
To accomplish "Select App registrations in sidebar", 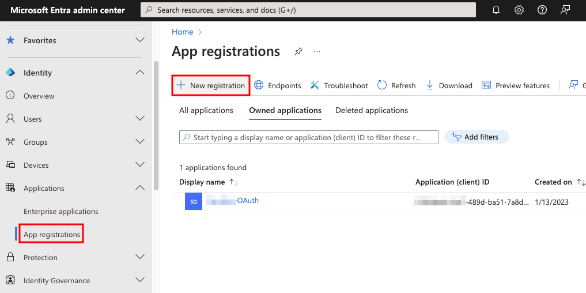I will [52, 235].
